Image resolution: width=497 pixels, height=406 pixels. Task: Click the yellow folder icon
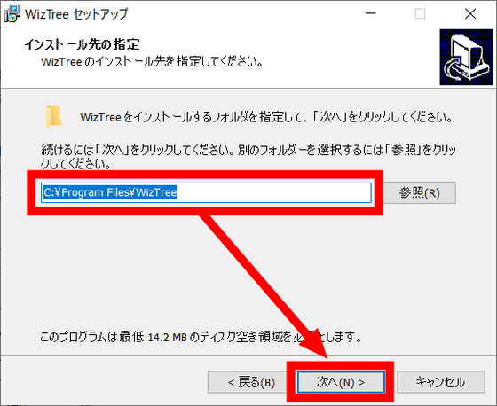point(53,117)
